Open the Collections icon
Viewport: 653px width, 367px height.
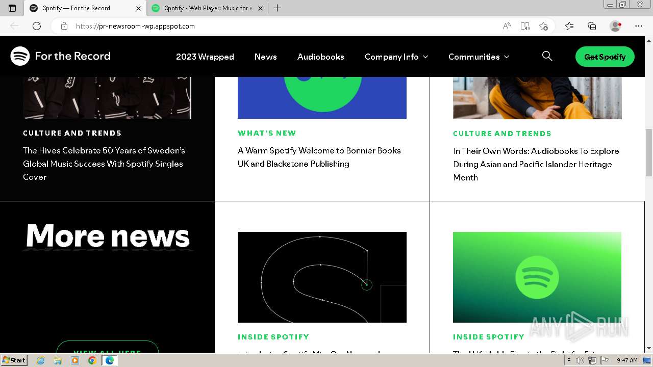tap(592, 26)
